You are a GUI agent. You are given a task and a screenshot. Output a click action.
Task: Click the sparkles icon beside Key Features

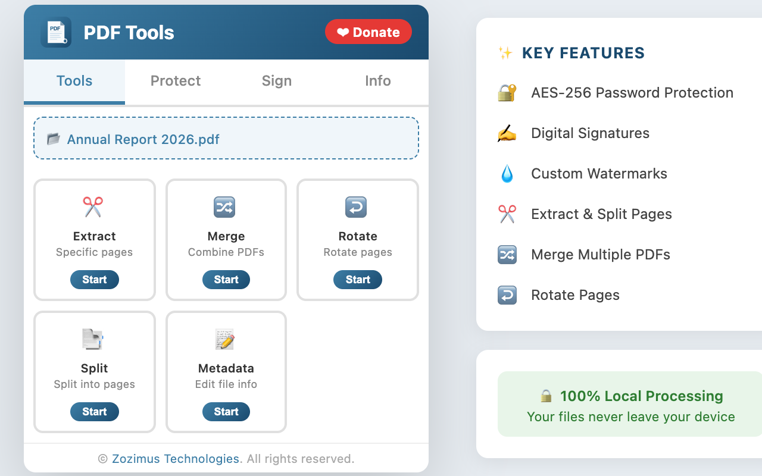pyautogui.click(x=505, y=53)
